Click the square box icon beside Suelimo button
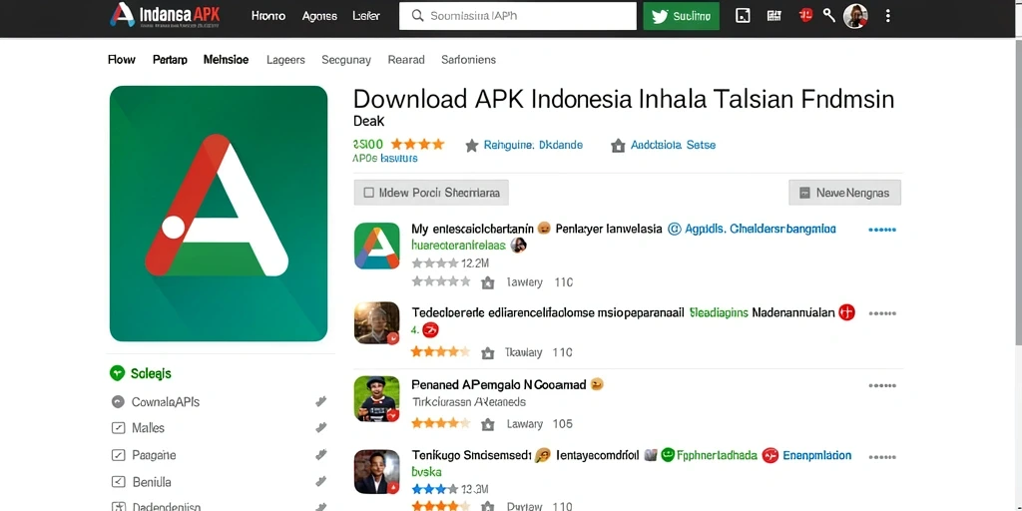 point(743,16)
